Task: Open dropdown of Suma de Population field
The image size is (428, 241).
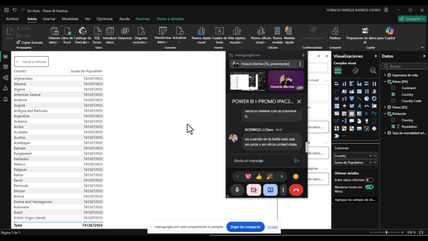Action: click(x=370, y=162)
